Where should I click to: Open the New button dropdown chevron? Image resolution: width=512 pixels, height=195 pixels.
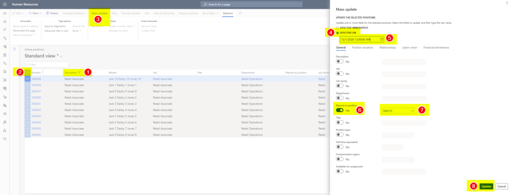tap(40, 13)
